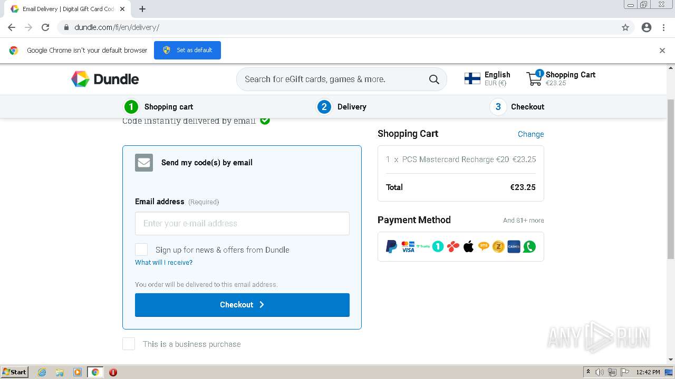Click the Trustly payment icon
Screen dimensions: 675x379
(423, 246)
